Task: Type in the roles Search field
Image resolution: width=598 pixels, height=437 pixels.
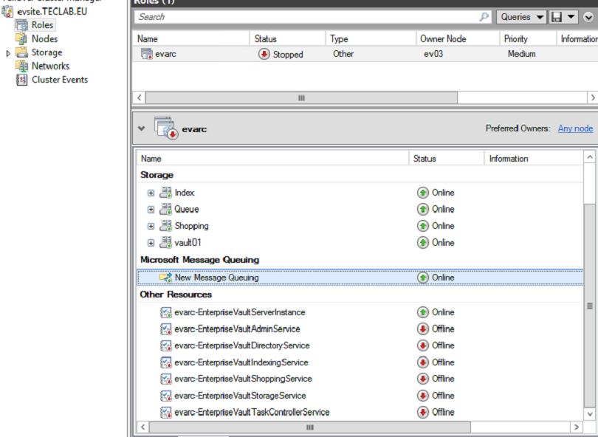Action: click(303, 16)
